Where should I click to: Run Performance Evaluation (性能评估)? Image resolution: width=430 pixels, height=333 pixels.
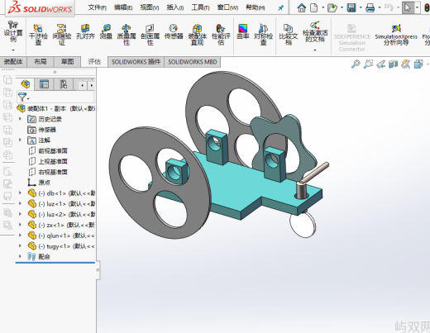tap(221, 35)
